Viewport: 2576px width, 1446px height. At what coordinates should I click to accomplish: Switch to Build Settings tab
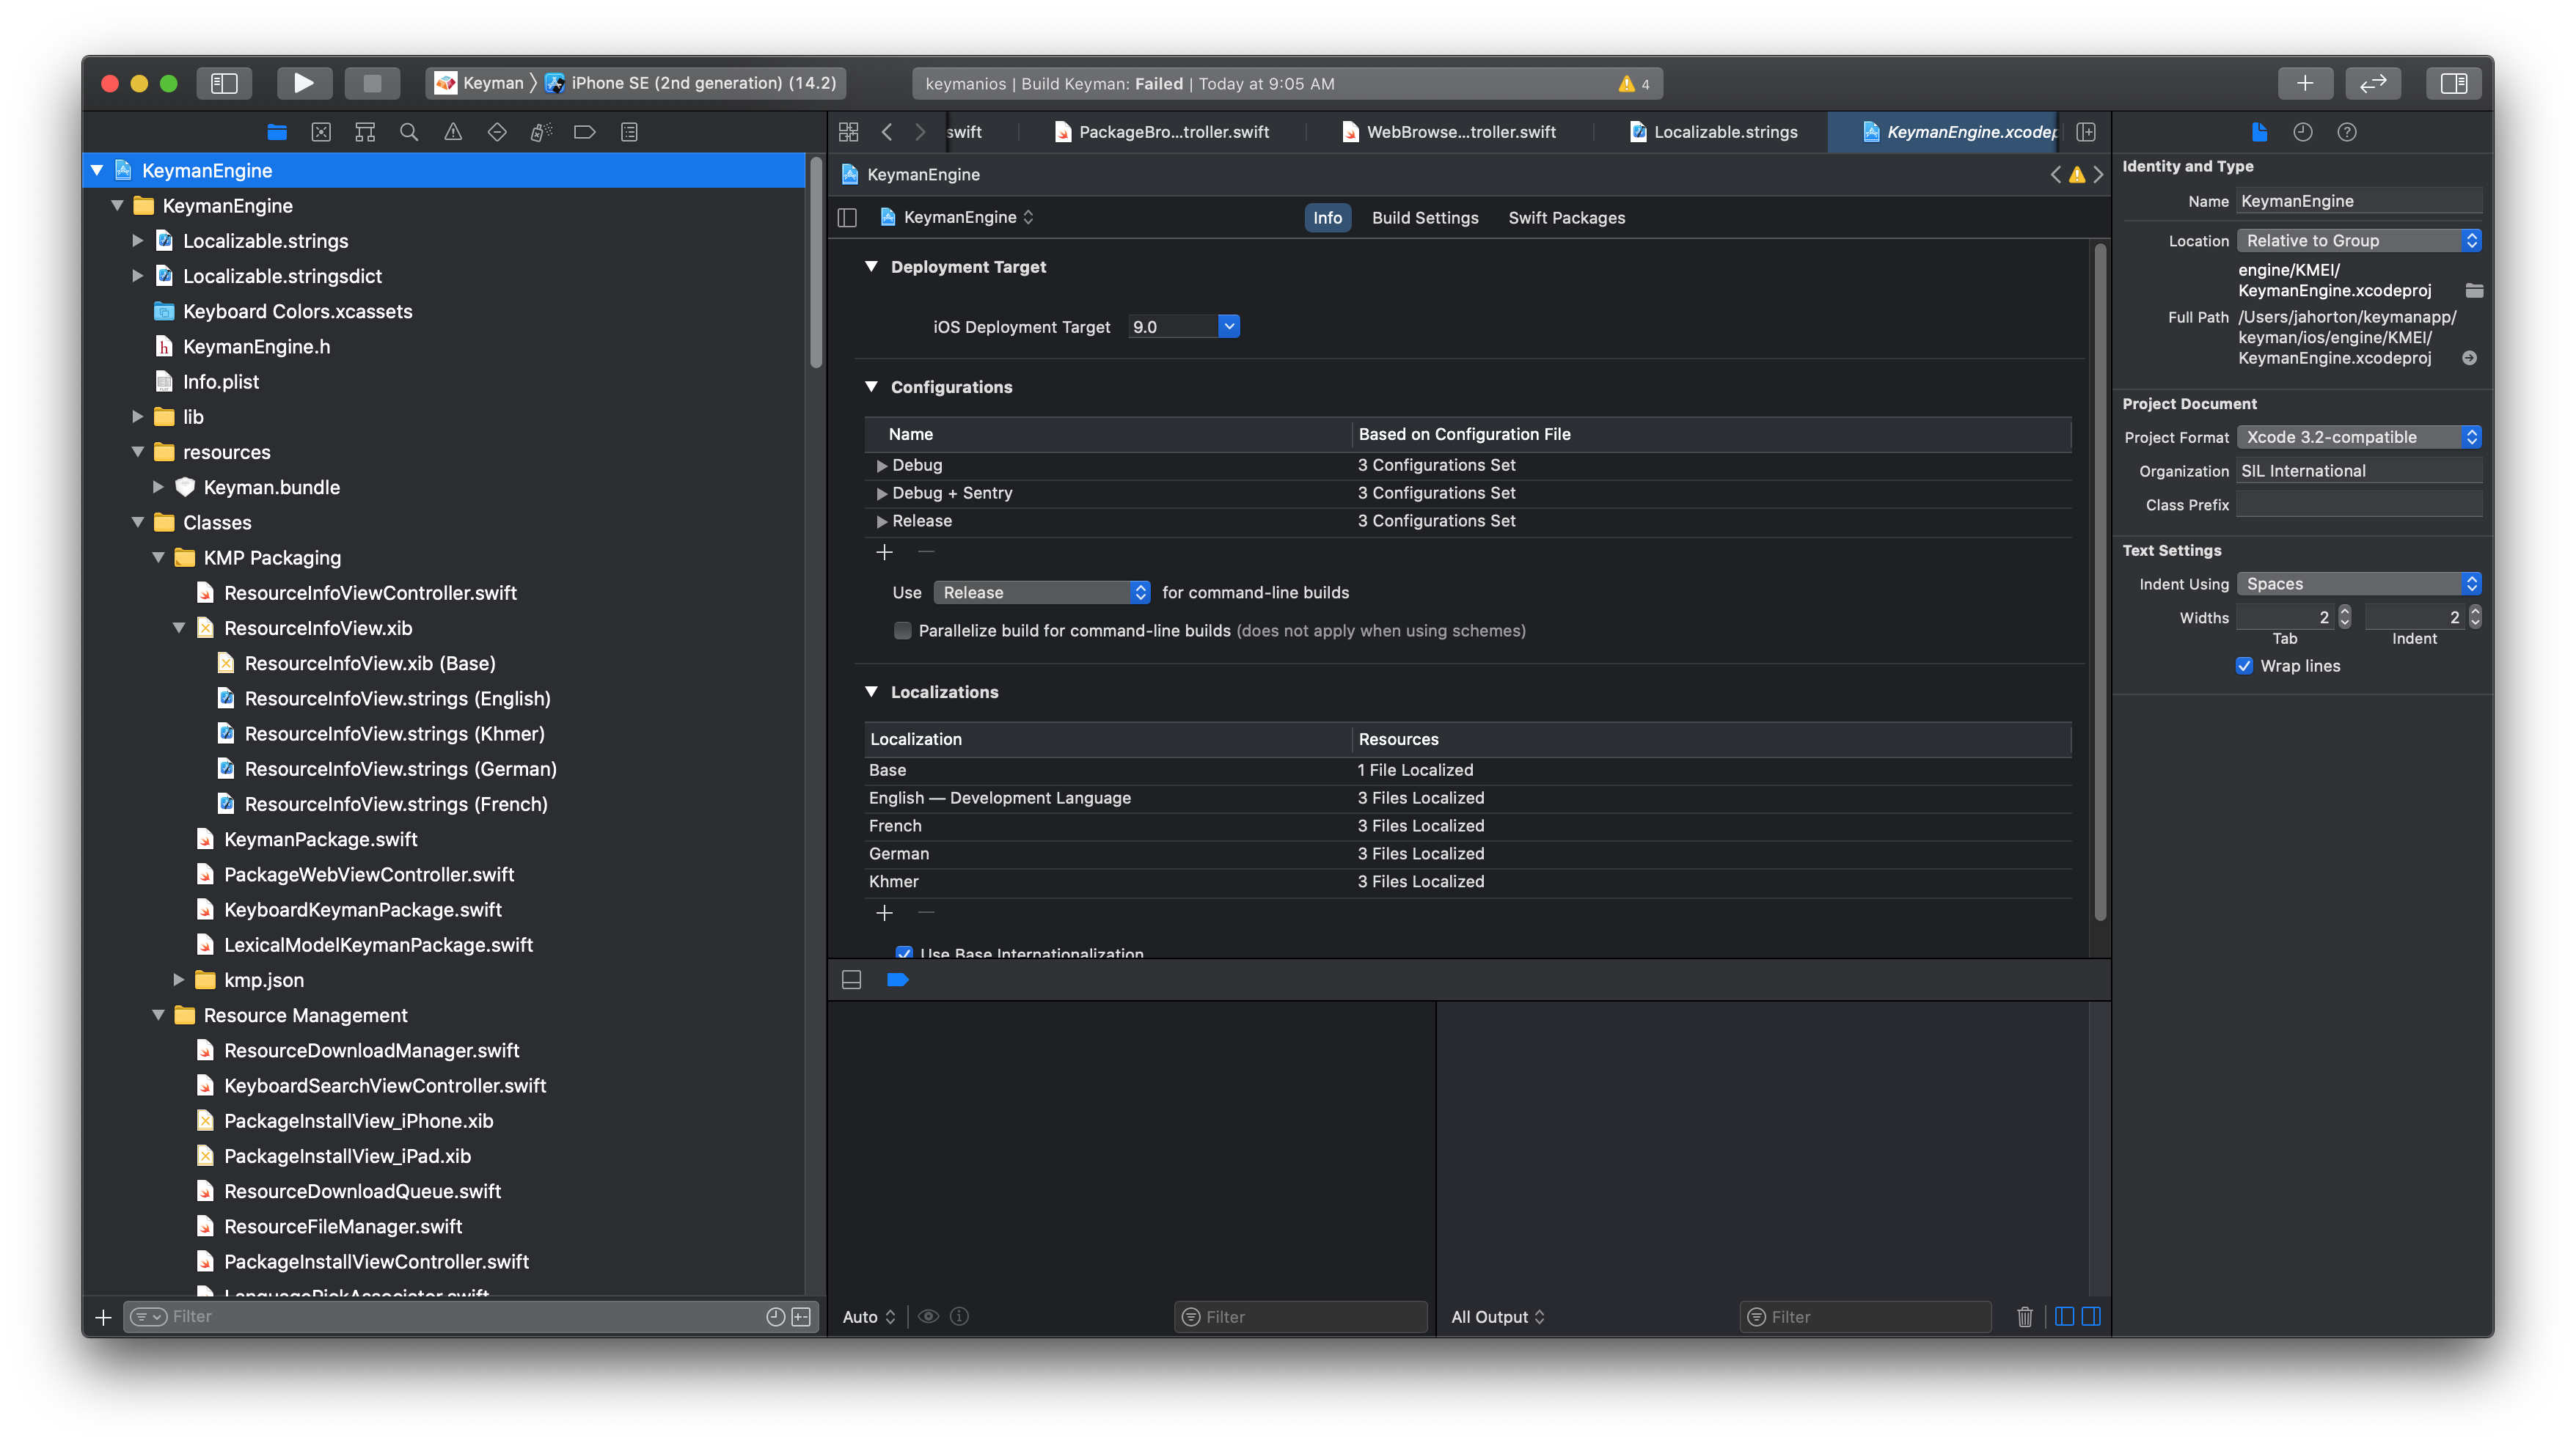tap(1425, 218)
